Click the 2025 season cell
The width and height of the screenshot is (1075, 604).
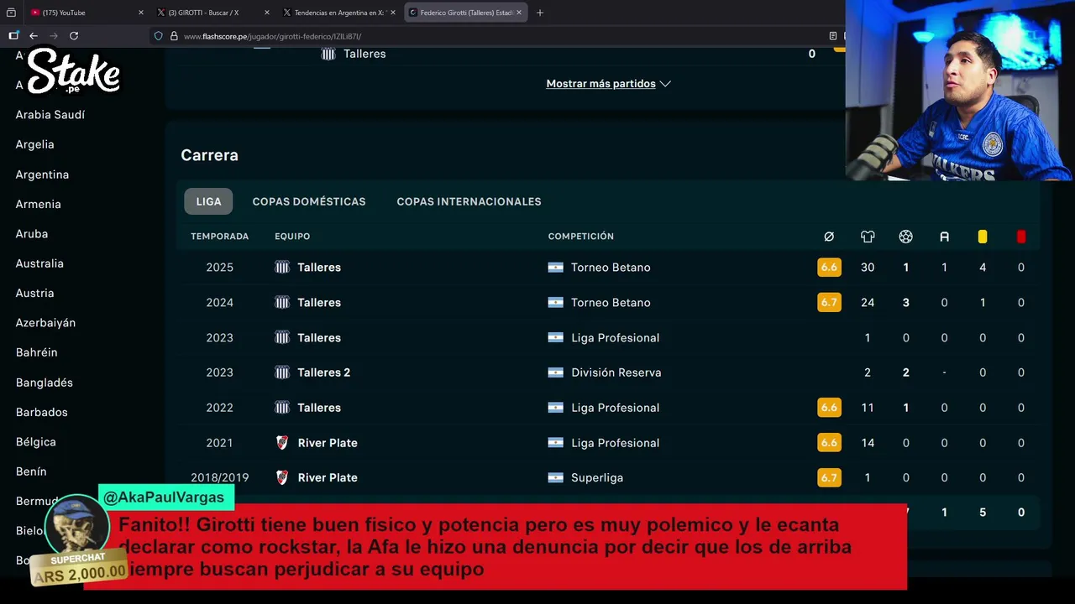[x=220, y=268]
